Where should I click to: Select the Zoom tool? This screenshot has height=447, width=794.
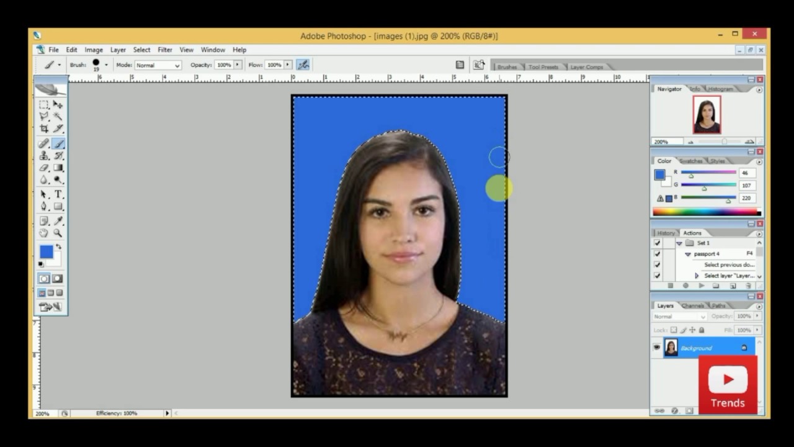click(x=58, y=233)
